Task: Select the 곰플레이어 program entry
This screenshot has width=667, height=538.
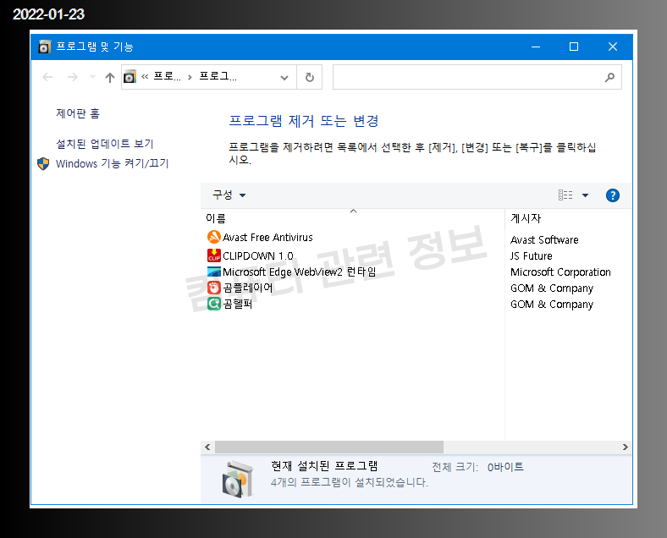Action: 247,288
